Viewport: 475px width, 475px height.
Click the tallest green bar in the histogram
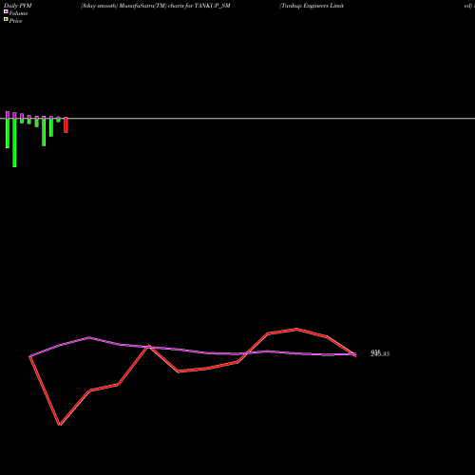[x=14, y=142]
